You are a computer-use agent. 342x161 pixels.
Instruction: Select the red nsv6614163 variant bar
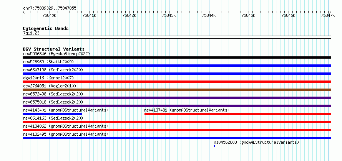click(x=177, y=122)
